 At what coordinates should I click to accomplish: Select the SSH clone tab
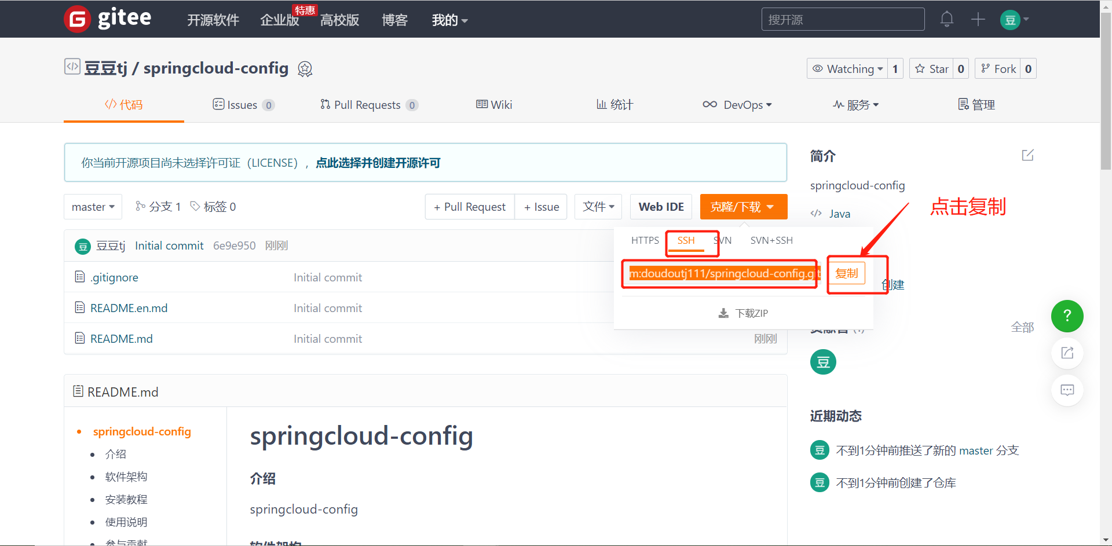686,240
